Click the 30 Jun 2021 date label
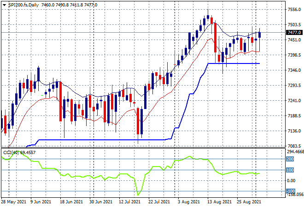The image size is (304, 207). (101, 202)
